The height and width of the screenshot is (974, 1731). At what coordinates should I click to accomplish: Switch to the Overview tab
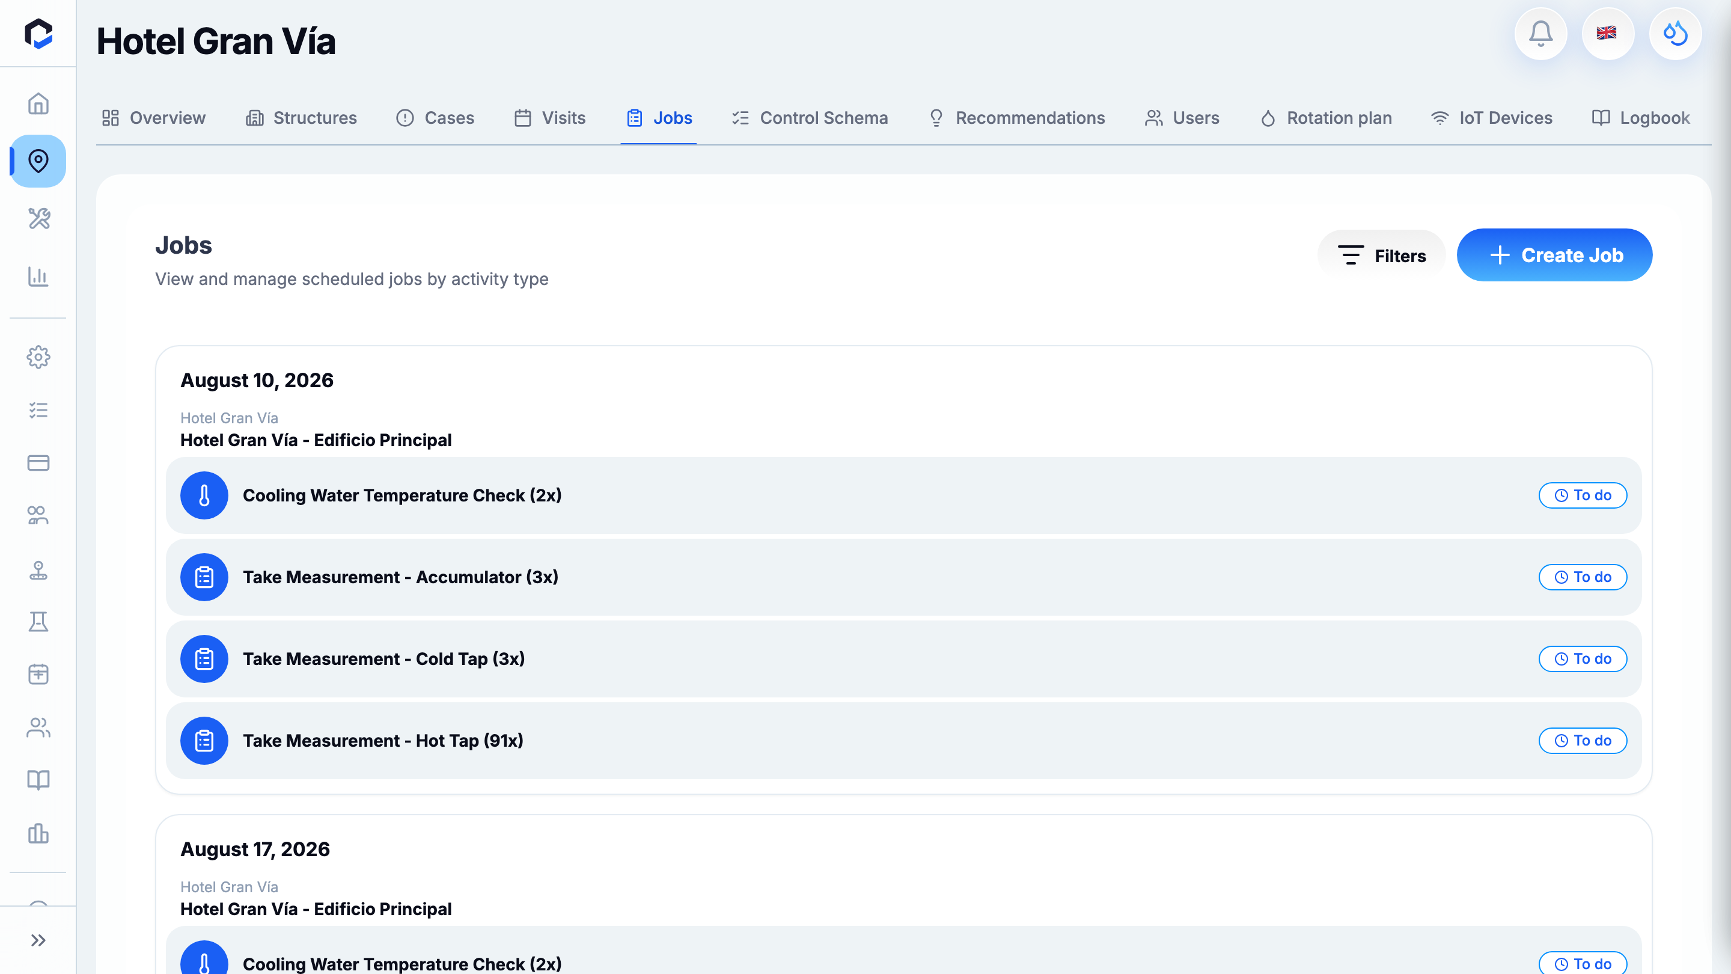pos(154,118)
